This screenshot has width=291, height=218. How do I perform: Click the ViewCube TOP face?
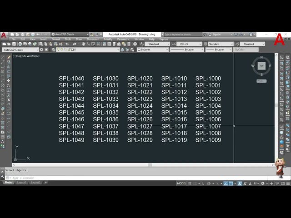[x=261, y=66]
